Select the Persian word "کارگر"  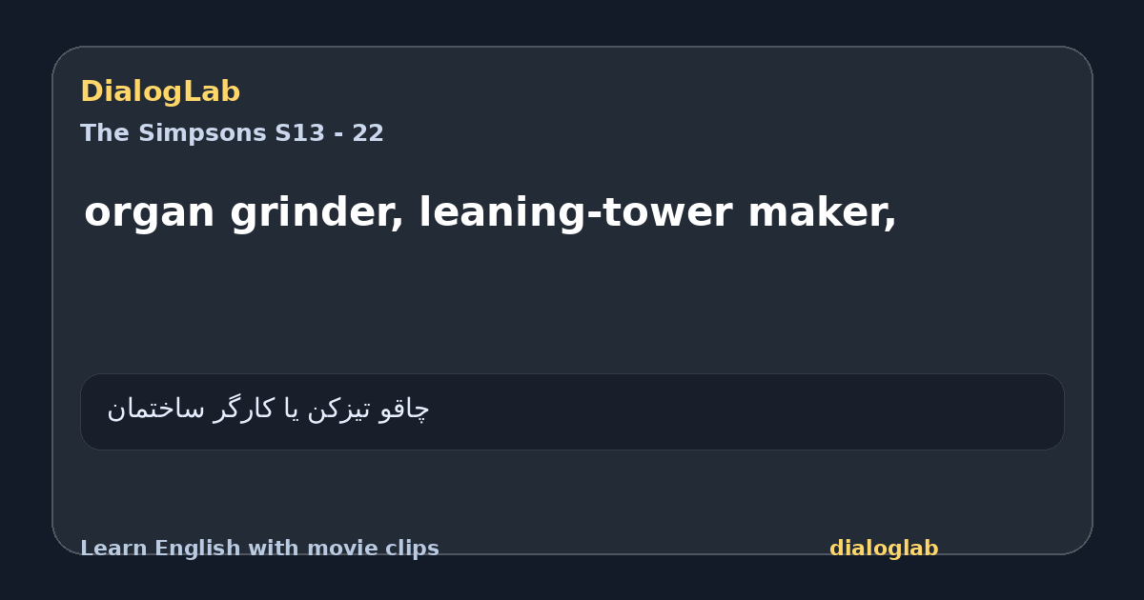click(x=244, y=409)
